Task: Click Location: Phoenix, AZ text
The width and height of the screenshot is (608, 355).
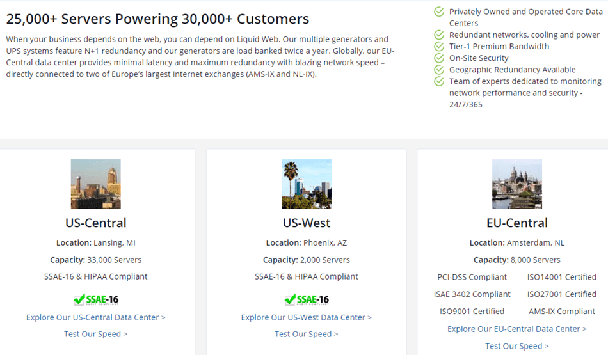Action: click(x=307, y=243)
